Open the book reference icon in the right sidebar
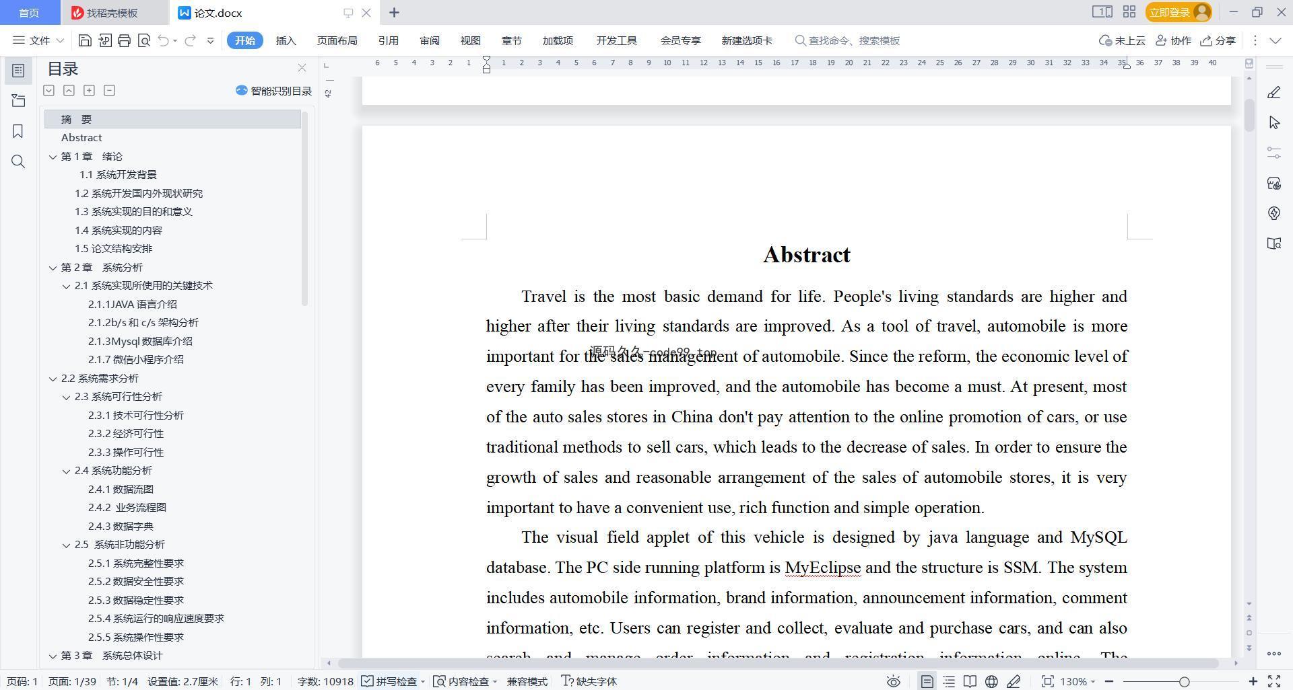The image size is (1293, 690). 1274,243
